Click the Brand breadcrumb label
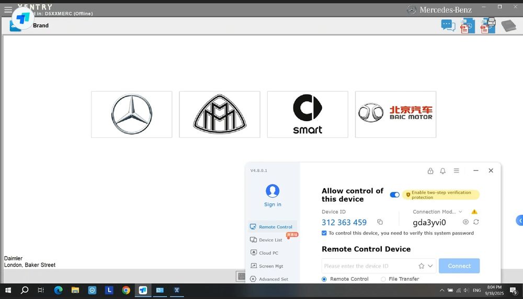 41,25
